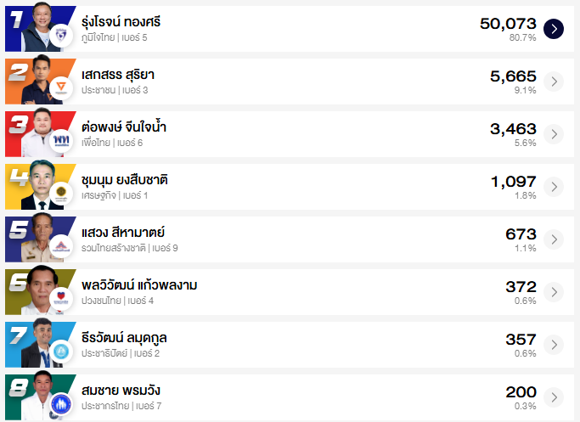
Task: Select candidate name ต่อพงษ์ จีนใจน้ำ
Action: tap(124, 127)
